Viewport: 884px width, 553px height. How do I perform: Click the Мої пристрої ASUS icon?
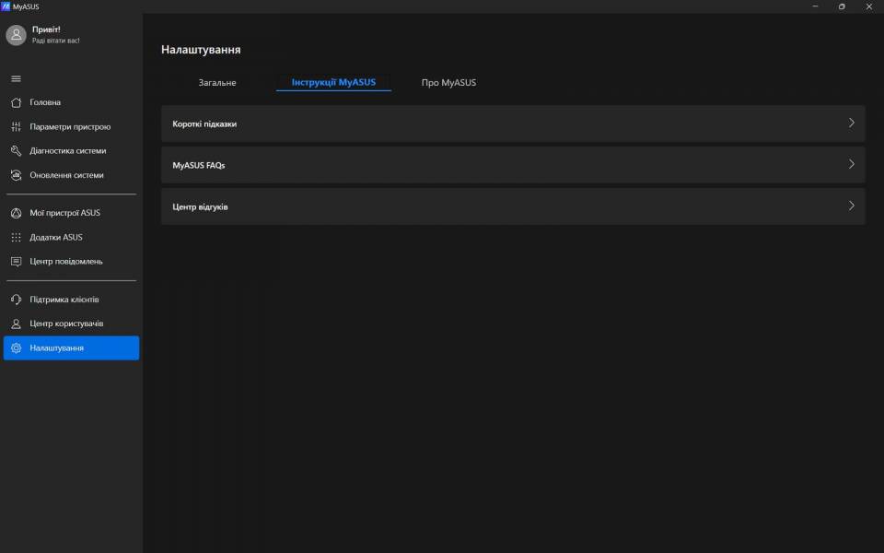point(16,213)
